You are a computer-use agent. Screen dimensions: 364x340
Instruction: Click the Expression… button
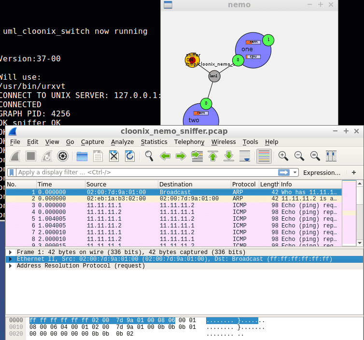click(x=322, y=172)
